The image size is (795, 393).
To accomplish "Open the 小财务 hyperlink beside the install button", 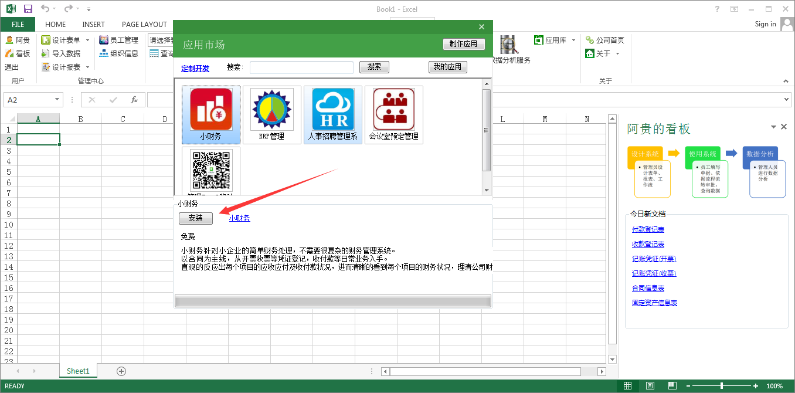I will (239, 218).
